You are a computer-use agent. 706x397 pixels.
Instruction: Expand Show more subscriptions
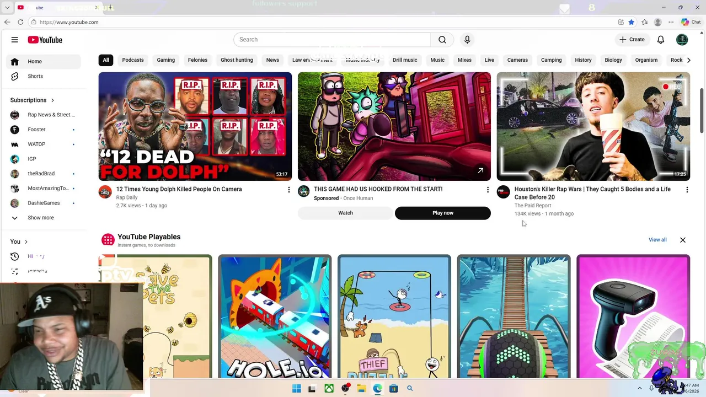point(44,218)
